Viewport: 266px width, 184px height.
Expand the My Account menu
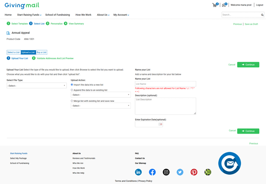[121, 15]
